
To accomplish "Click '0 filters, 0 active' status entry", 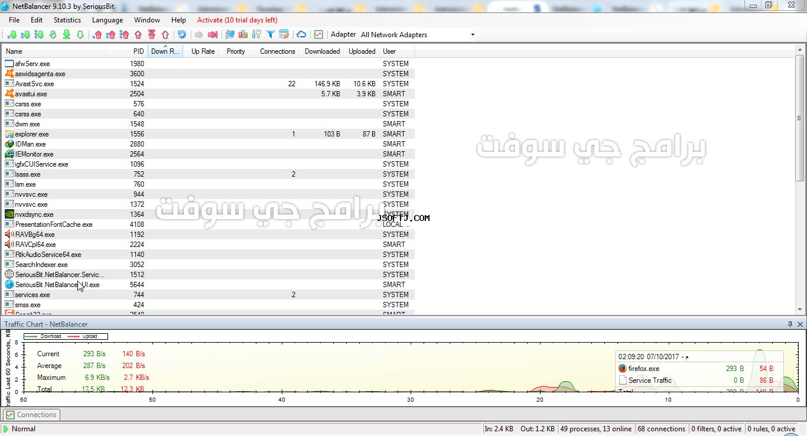I will click(717, 429).
